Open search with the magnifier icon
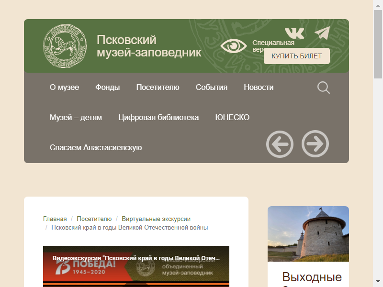Image resolution: width=383 pixels, height=287 pixels. pos(324,88)
